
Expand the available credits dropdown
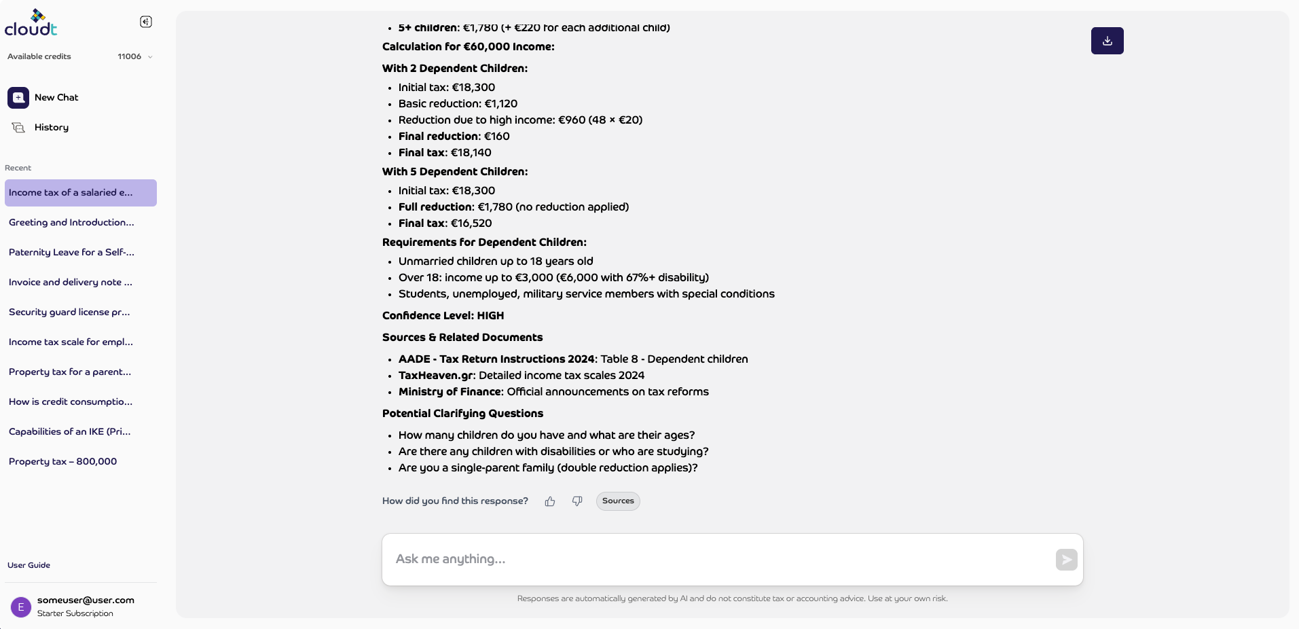pos(150,57)
